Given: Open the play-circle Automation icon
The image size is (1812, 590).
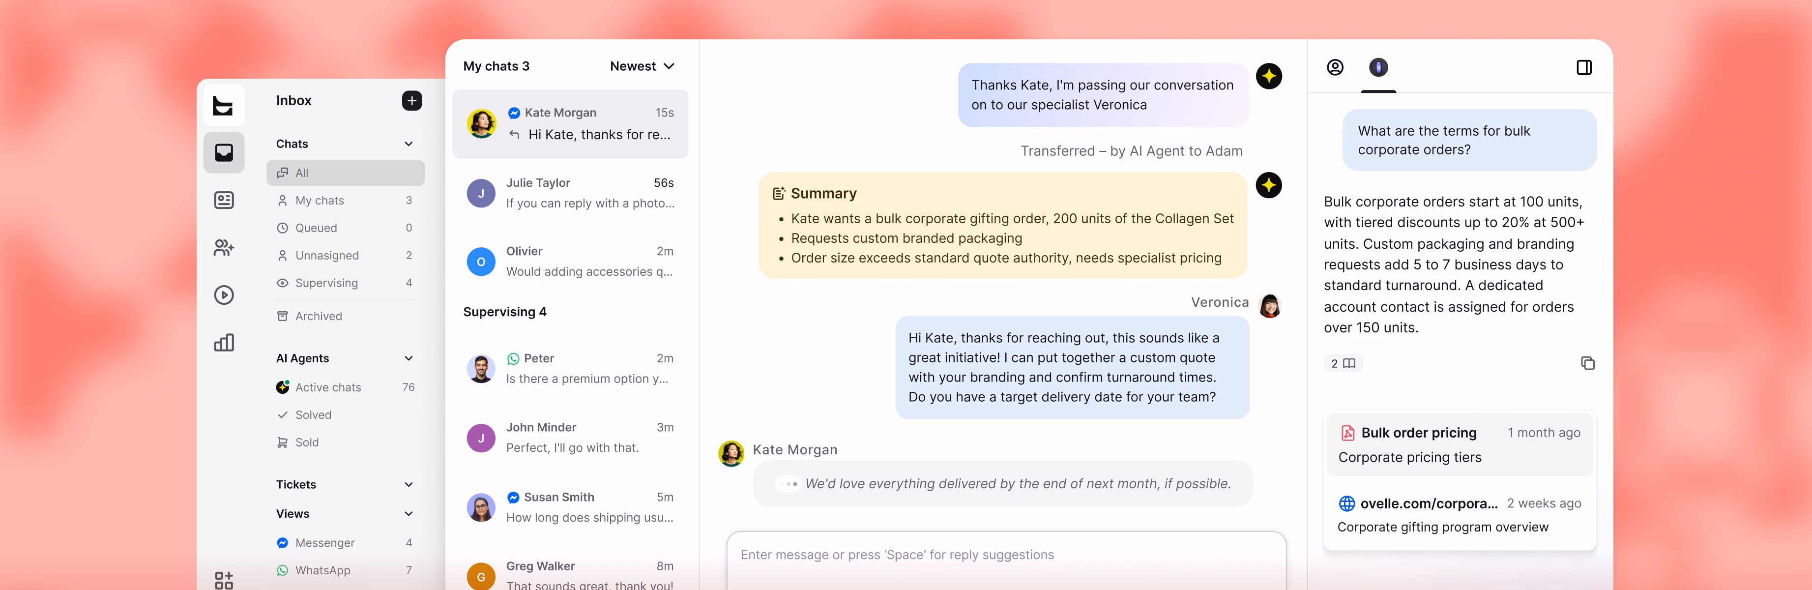Looking at the screenshot, I should (224, 295).
